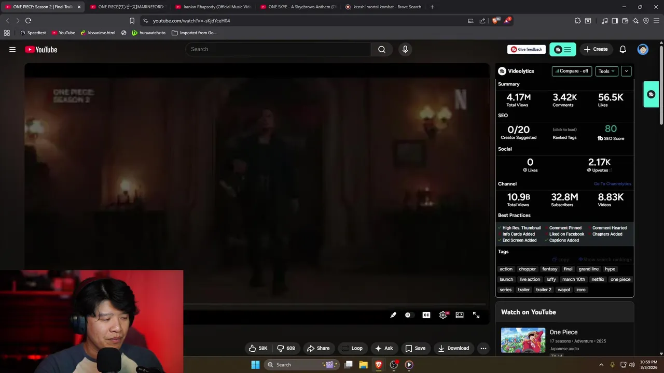
Task: Open File Explorer from taskbar
Action: [364, 365]
